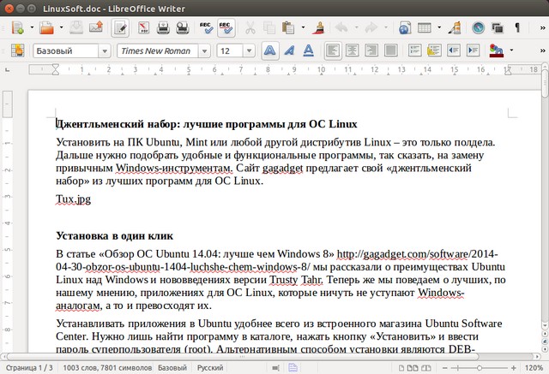The width and height of the screenshot is (549, 374).
Task: Toggle Bold formatting
Action: 270,50
